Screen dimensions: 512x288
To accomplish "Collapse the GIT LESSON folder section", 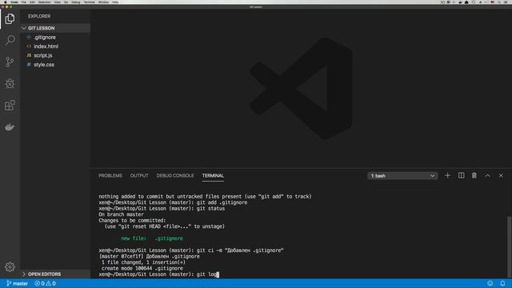I will pyautogui.click(x=55, y=28).
